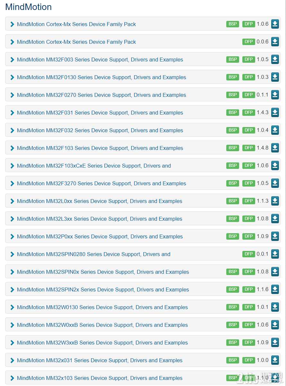The width and height of the screenshot is (286, 386).
Task: Expand the MM32F0270 row chevron
Action: 12,95
